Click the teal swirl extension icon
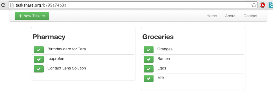 point(271,5)
